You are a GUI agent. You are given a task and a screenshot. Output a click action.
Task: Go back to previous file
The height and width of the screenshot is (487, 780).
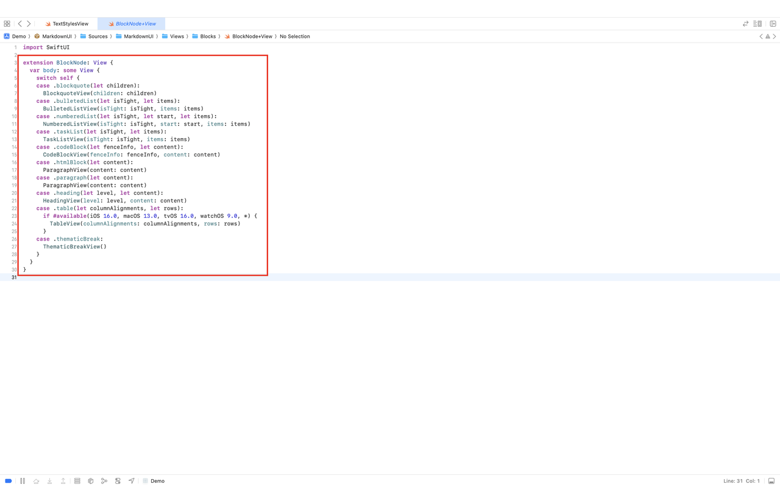[x=19, y=24]
